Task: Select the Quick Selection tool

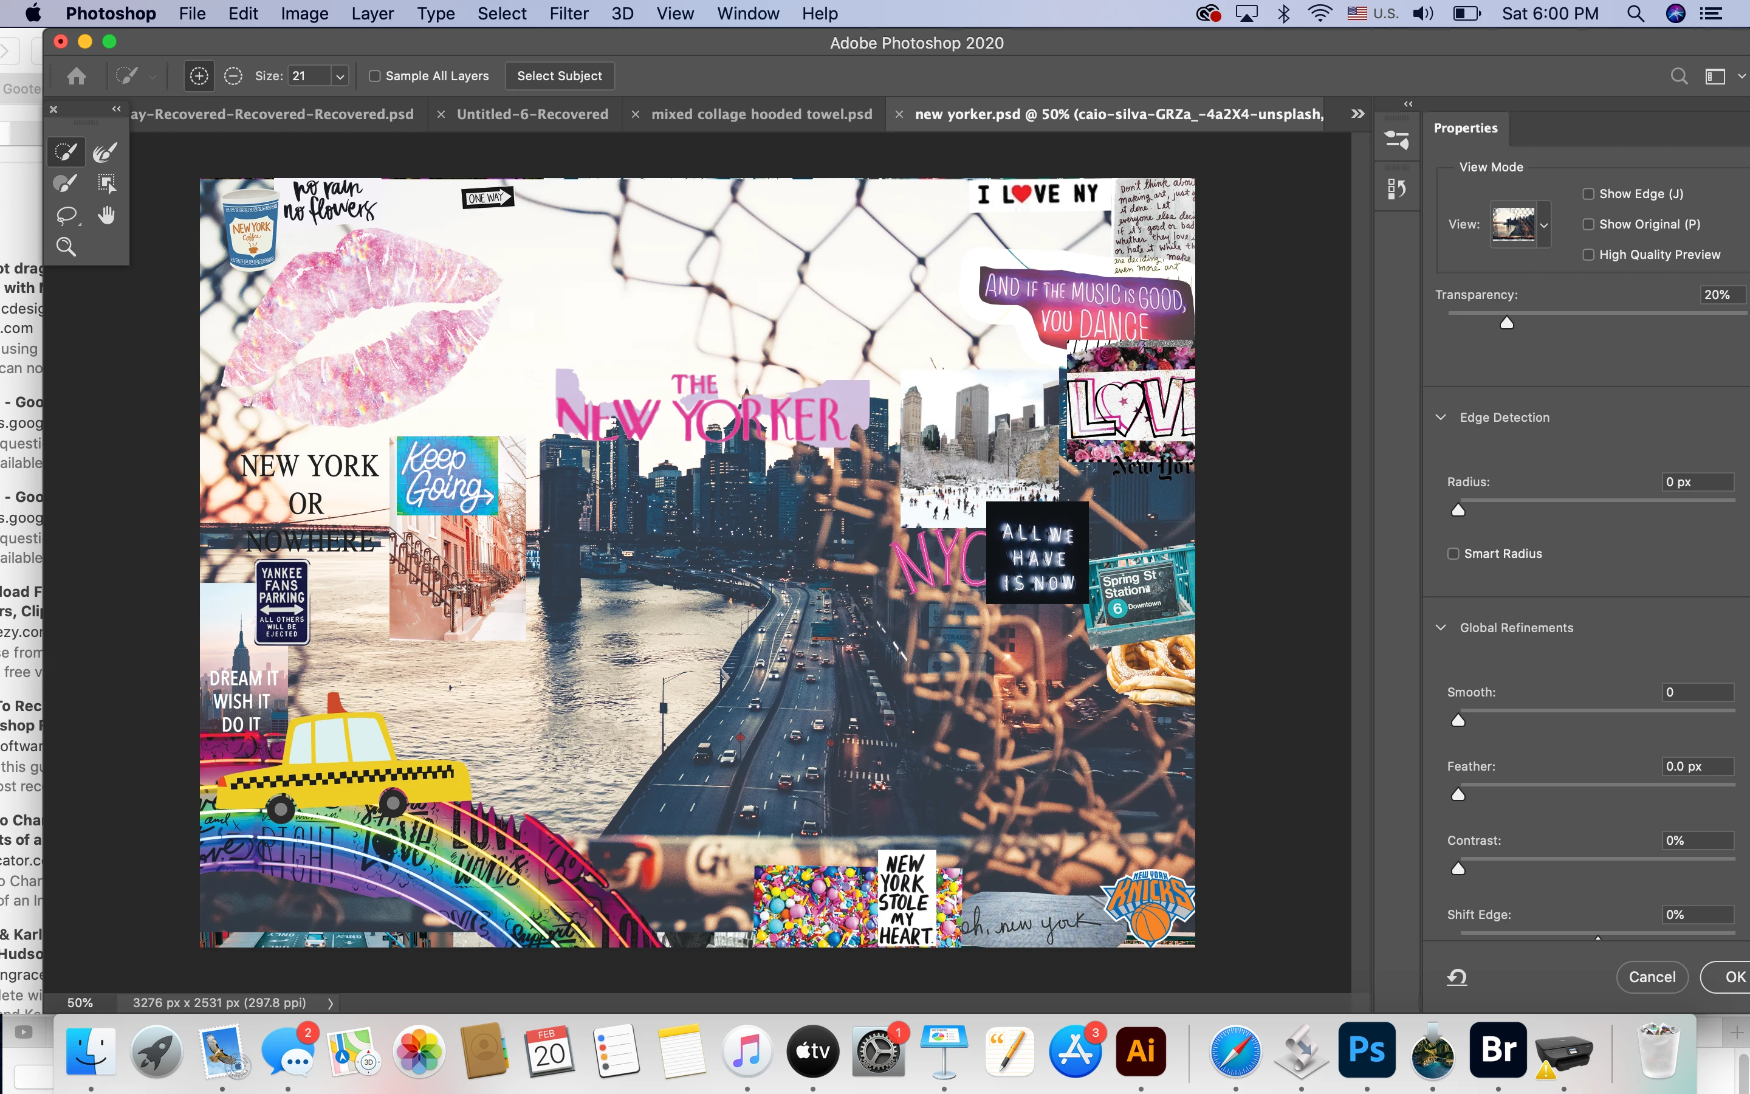Action: click(x=66, y=152)
